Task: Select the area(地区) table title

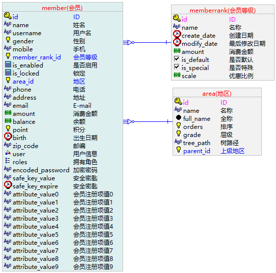Action: coord(216,94)
